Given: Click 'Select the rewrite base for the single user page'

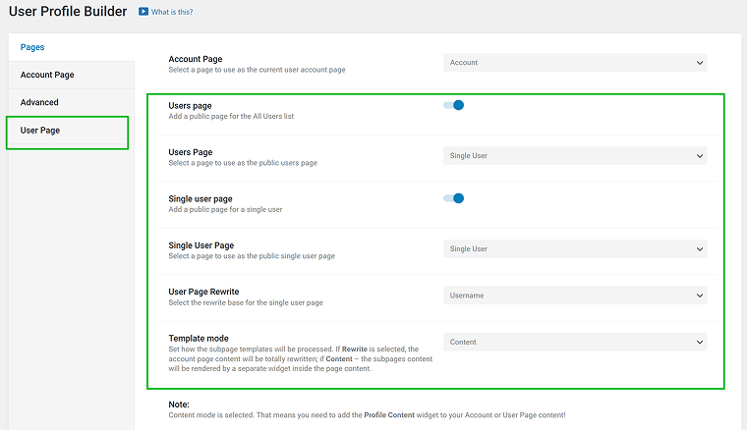Looking at the screenshot, I should click(246, 302).
